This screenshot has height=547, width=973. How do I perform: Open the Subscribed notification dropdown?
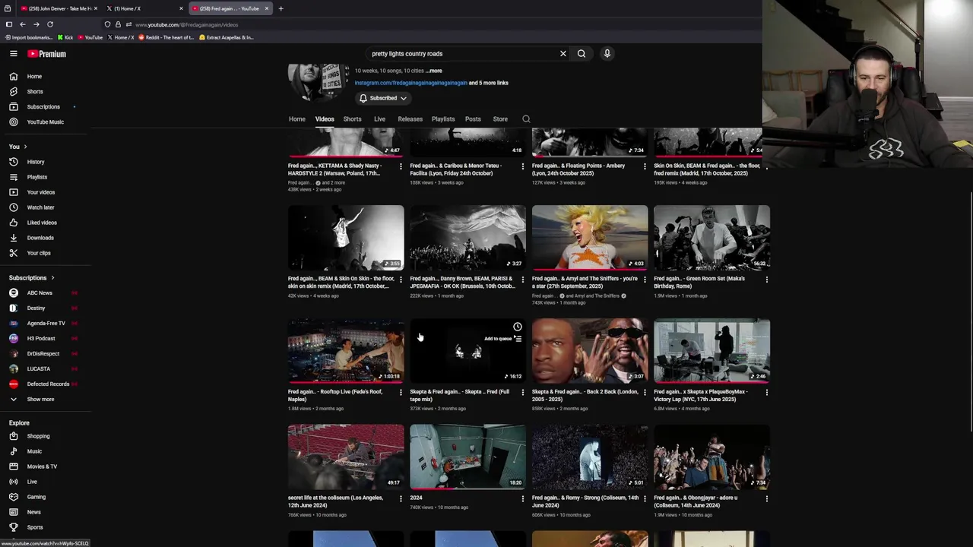pos(383,98)
